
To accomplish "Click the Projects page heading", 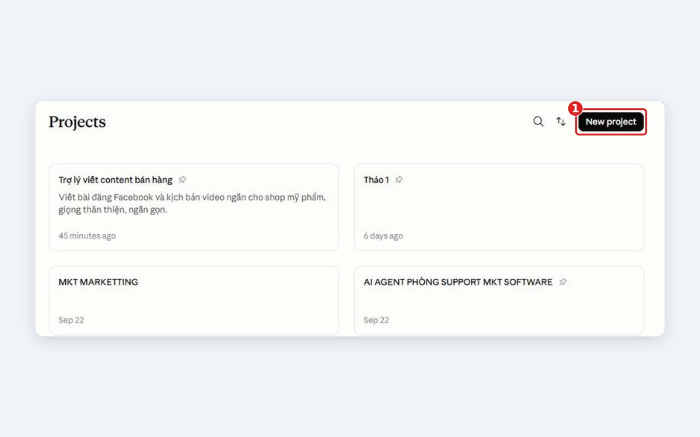I will [77, 122].
